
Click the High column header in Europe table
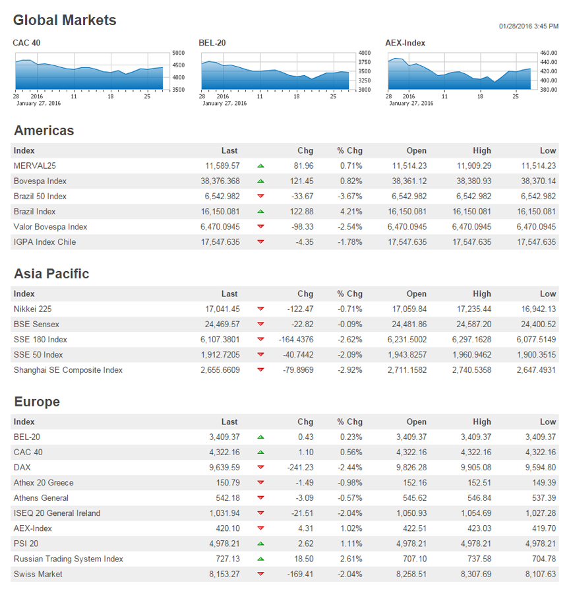click(481, 422)
